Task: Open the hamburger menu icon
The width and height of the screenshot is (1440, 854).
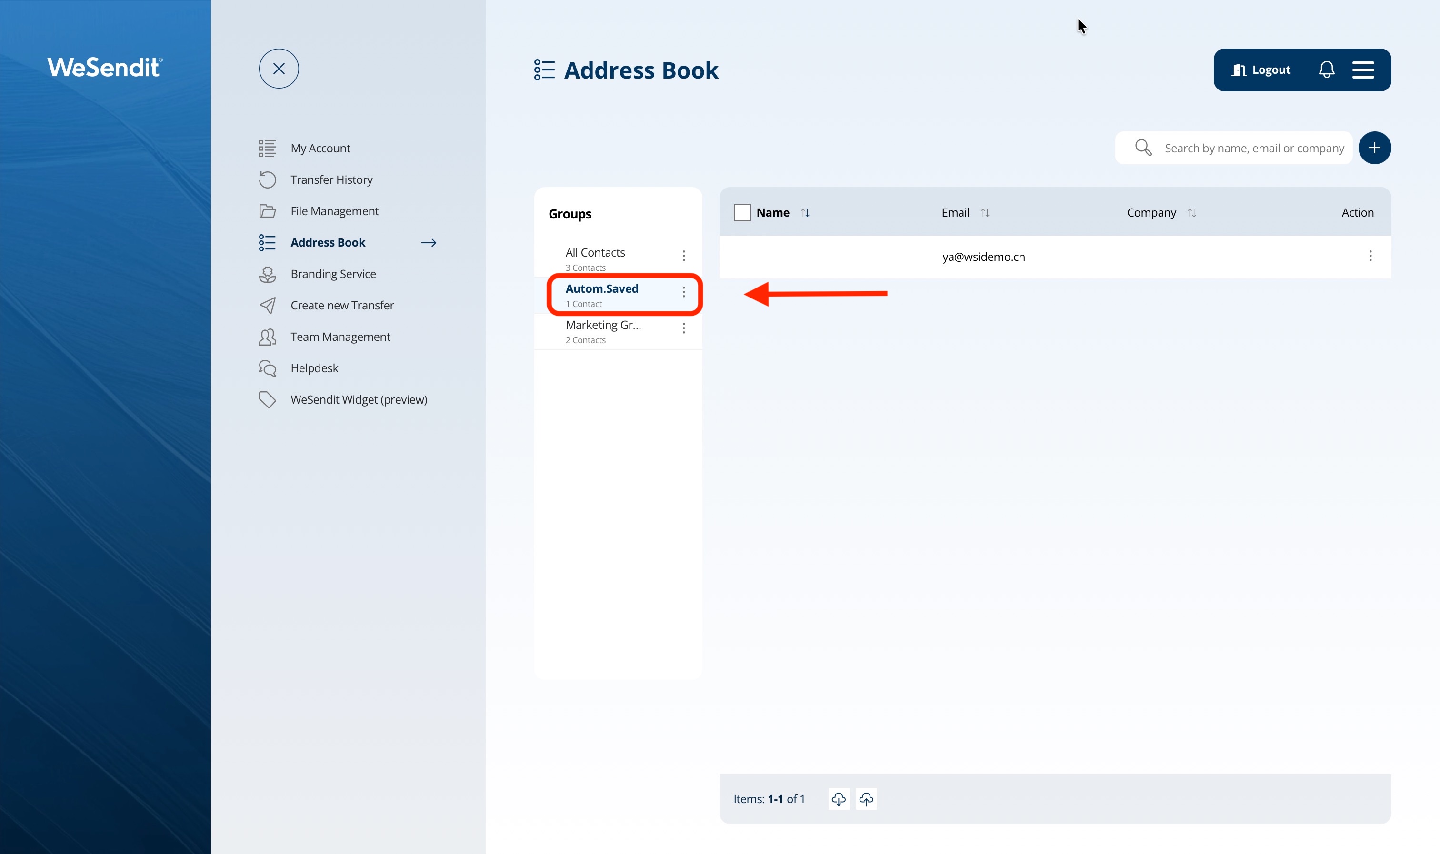Action: (x=1363, y=70)
